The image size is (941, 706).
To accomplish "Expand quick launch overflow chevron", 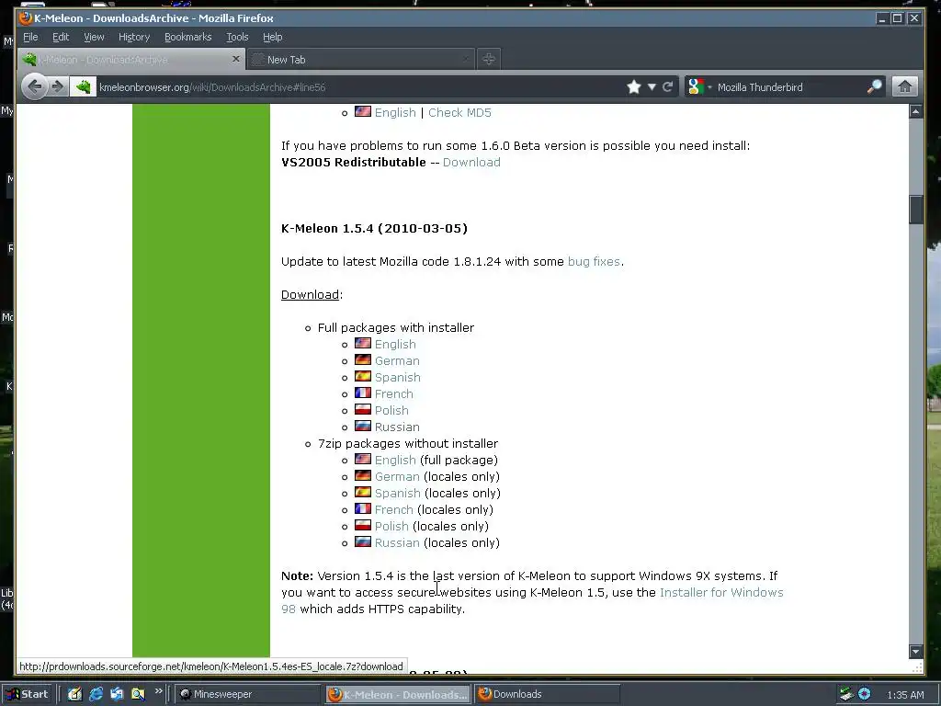I will tap(158, 691).
